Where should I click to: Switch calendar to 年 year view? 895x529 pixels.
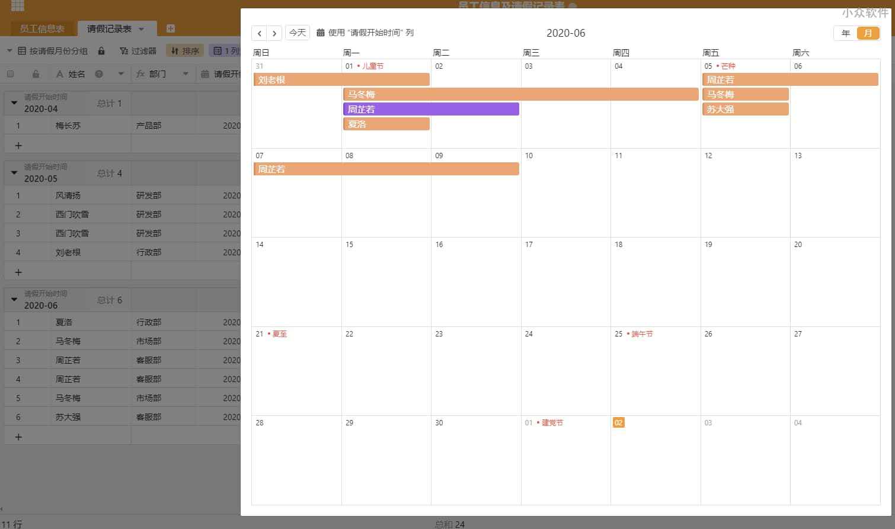click(x=846, y=33)
